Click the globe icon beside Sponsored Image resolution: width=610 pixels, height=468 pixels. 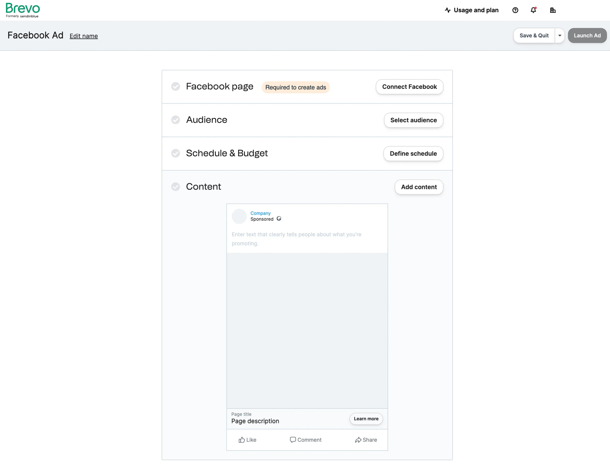[279, 219]
